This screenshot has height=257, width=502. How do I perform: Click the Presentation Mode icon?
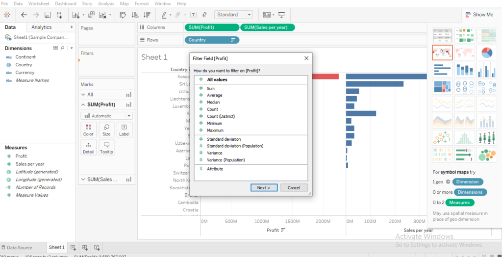[x=281, y=15]
